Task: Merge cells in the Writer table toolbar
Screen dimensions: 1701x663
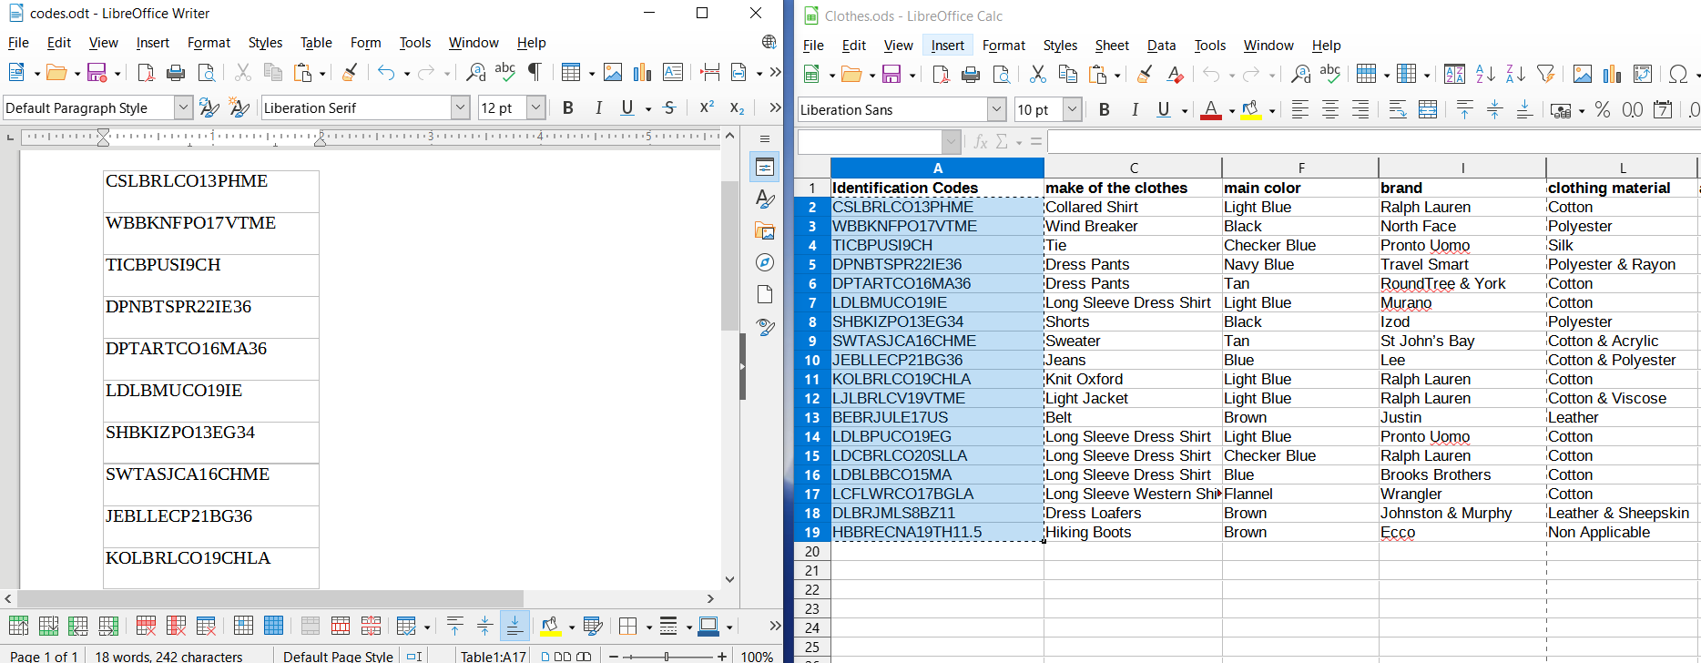Action: click(x=311, y=626)
